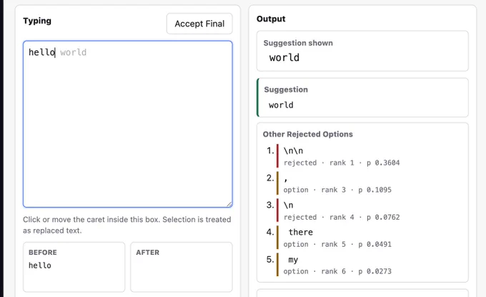
Task: Click the Output panel heading
Action: coord(271,19)
